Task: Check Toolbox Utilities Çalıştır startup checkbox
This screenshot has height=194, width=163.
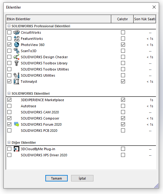Action: pos(123,69)
